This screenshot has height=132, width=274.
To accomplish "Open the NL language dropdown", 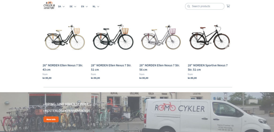I will (x=96, y=6).
